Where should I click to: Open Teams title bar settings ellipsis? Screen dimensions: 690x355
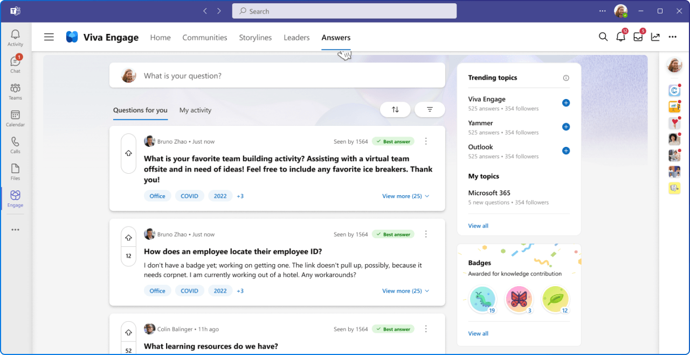[x=603, y=11]
